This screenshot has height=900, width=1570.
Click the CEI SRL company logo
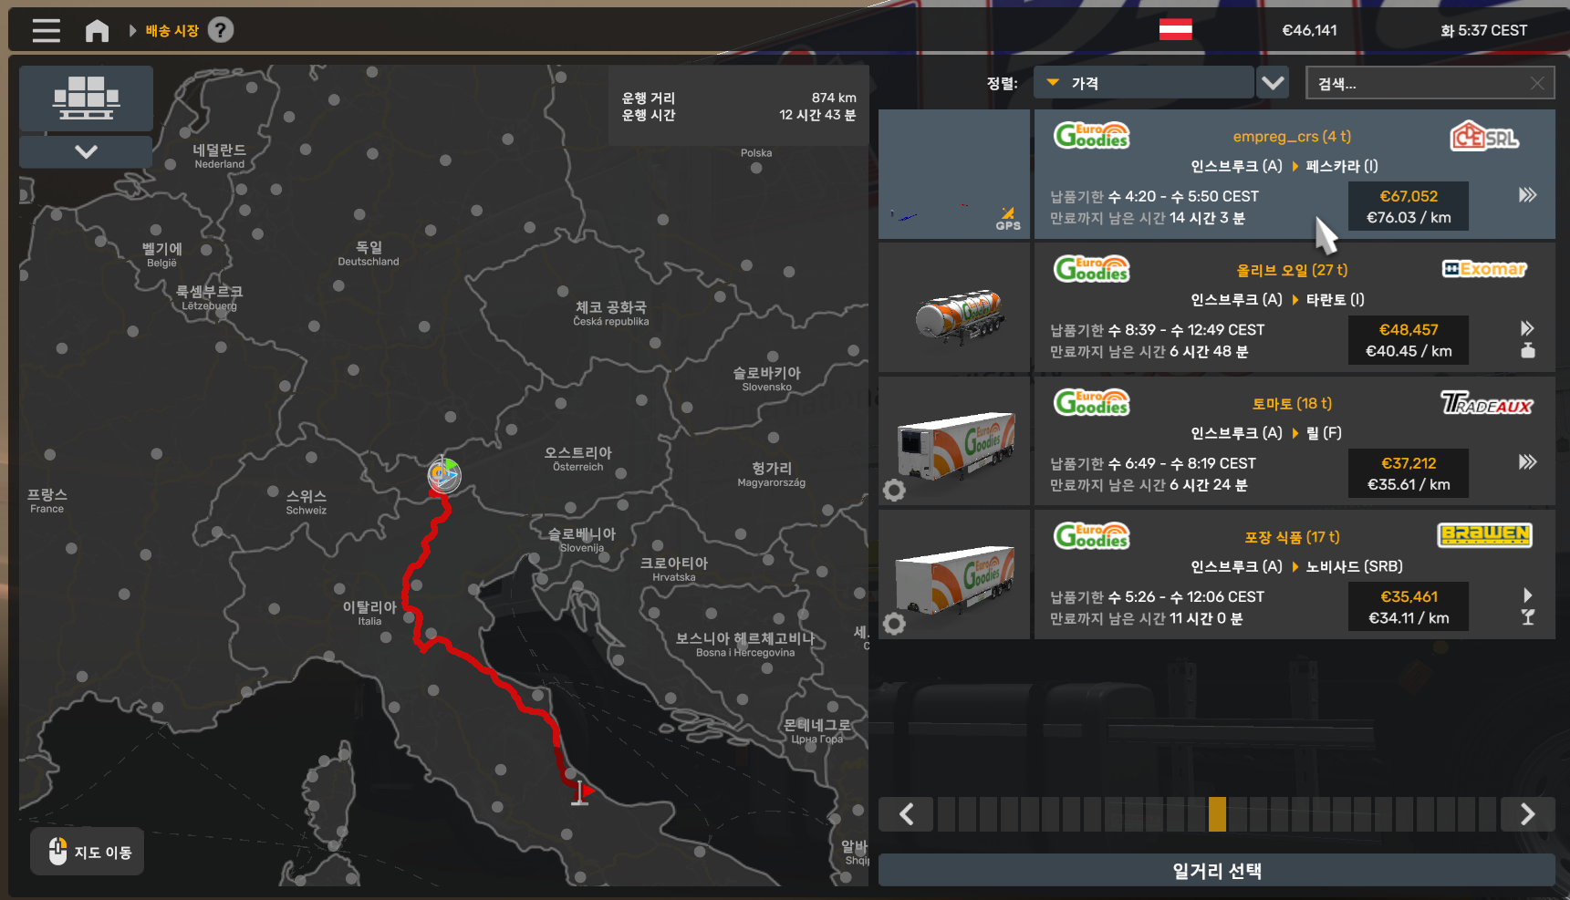click(x=1484, y=137)
